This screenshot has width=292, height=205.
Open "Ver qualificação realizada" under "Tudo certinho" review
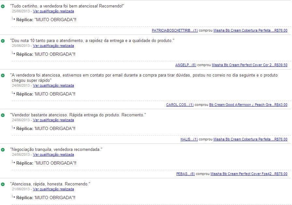(53, 11)
